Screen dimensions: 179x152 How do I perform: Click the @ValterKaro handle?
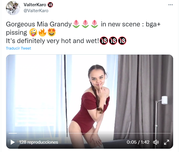36,11
